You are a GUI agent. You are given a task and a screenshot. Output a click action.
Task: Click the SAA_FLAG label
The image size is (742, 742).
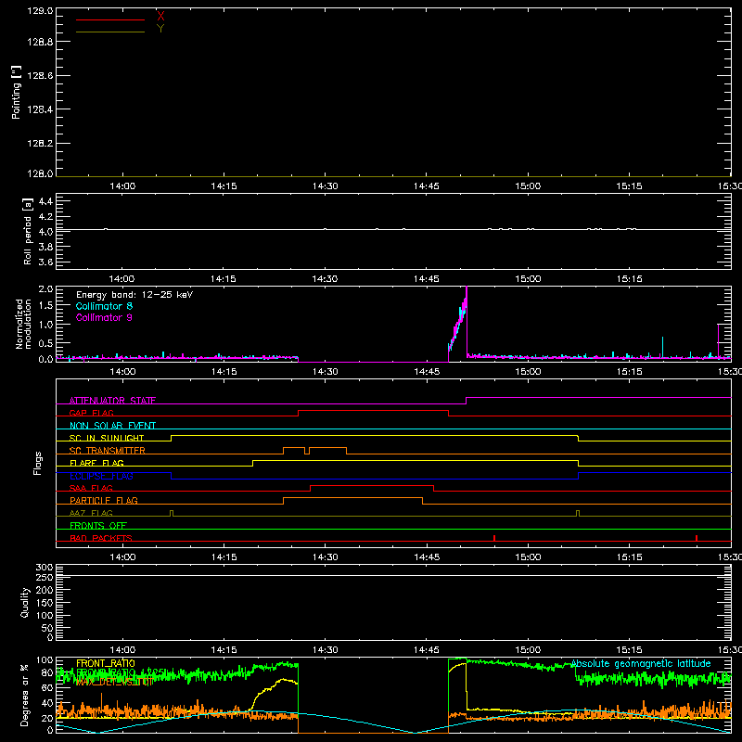[91, 489]
